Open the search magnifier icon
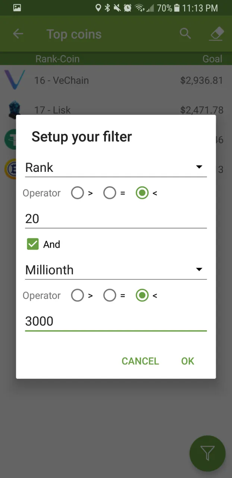 185,34
